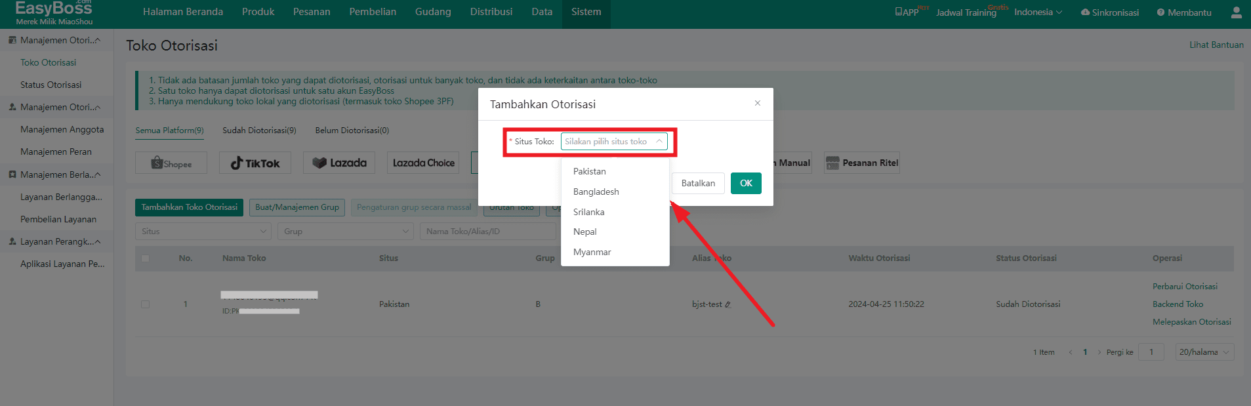Select the Lazada platform filter
Image resolution: width=1251 pixels, height=406 pixels.
(x=339, y=163)
